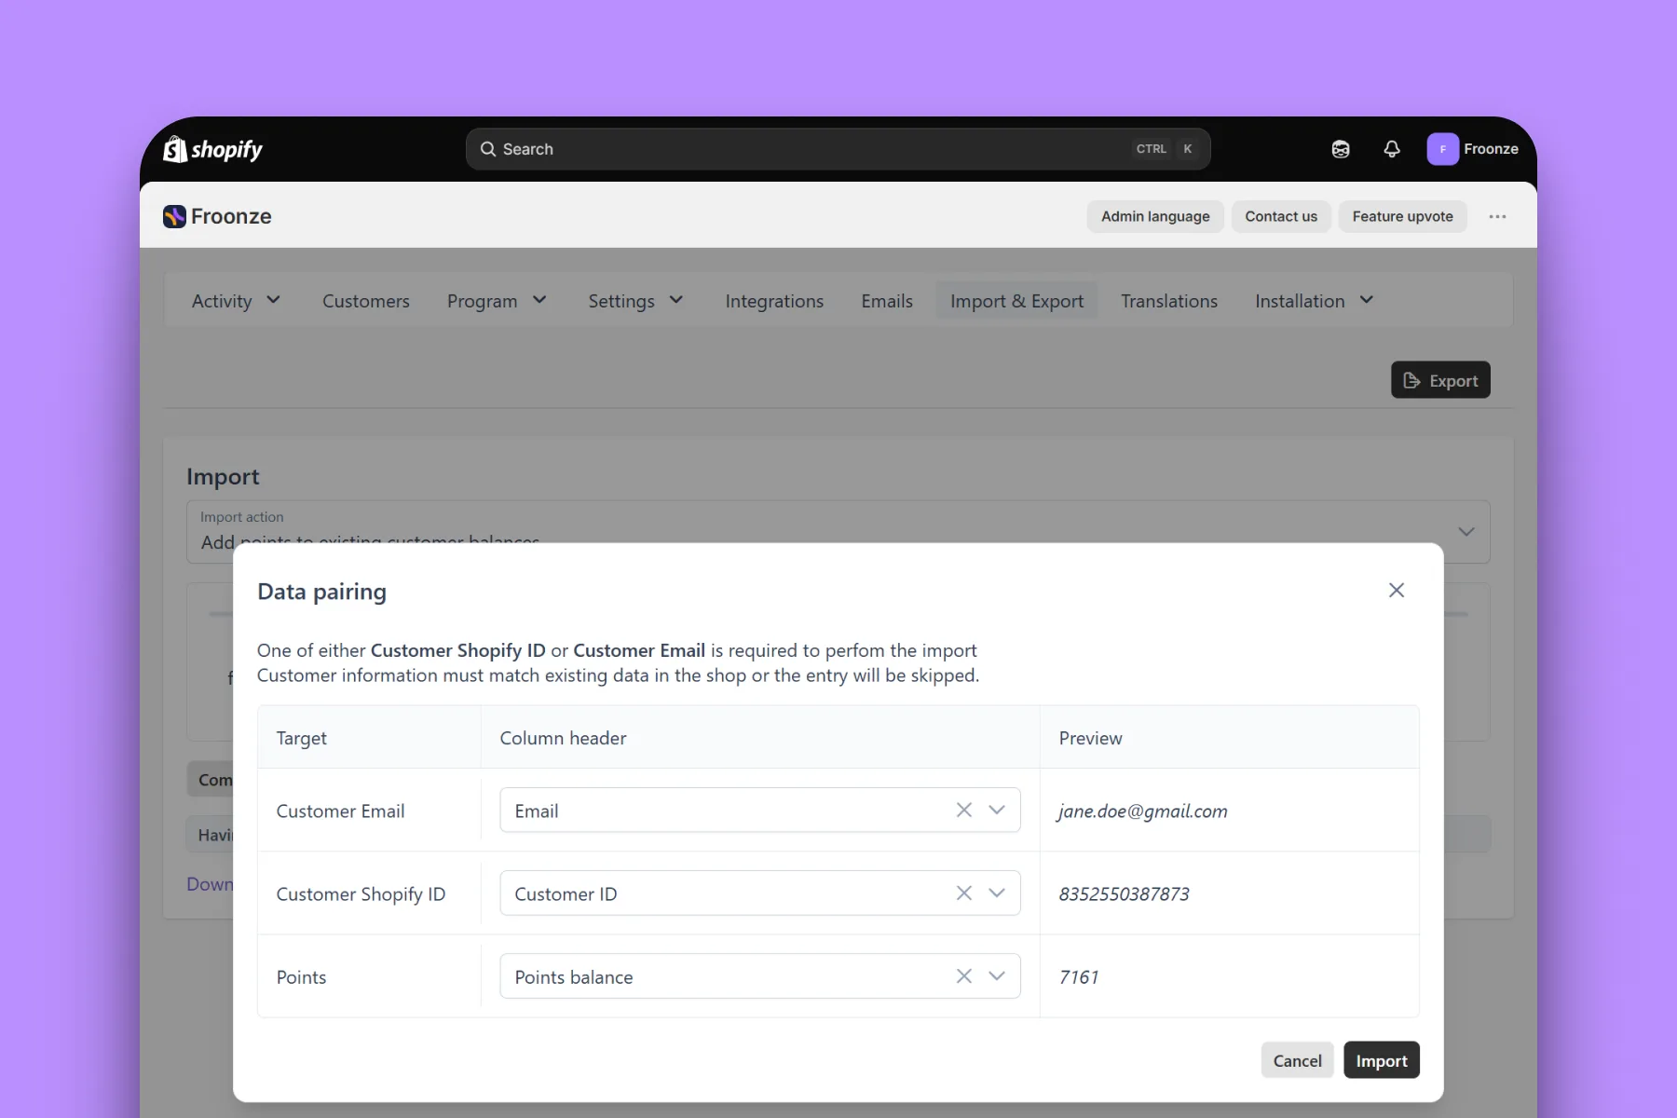Clear the Points balance column selection
This screenshot has width=1677, height=1118.
coord(964,976)
